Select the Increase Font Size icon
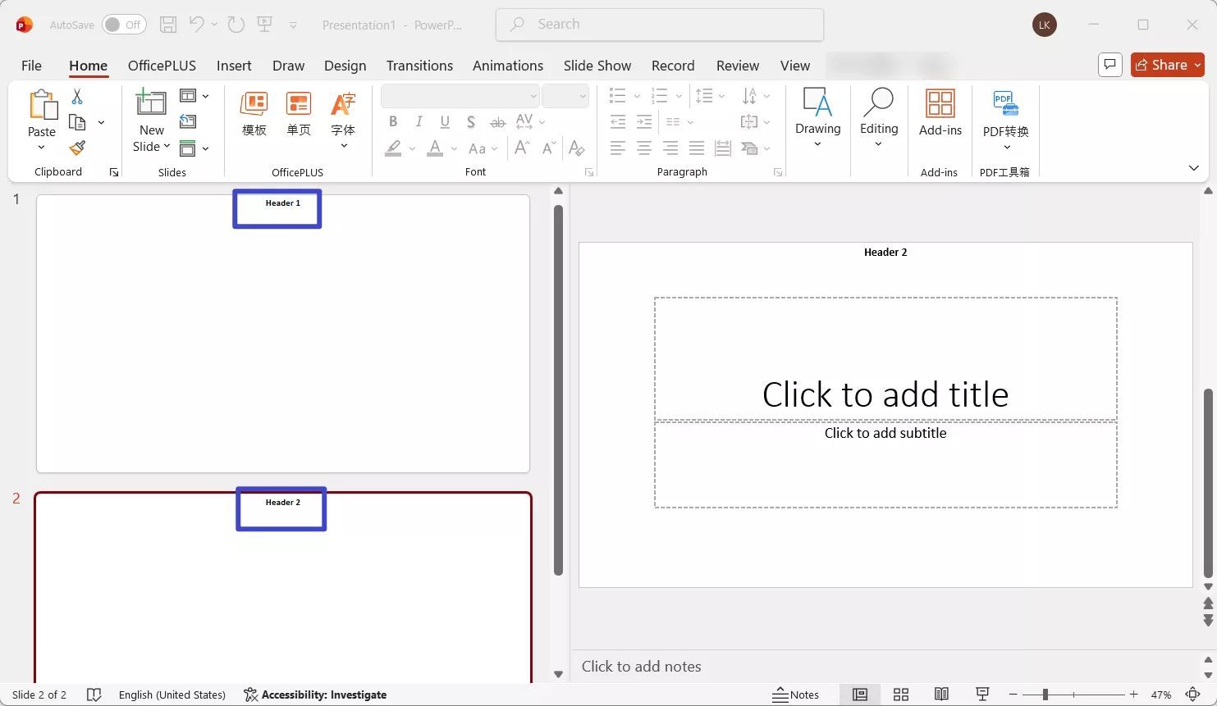 coord(520,148)
